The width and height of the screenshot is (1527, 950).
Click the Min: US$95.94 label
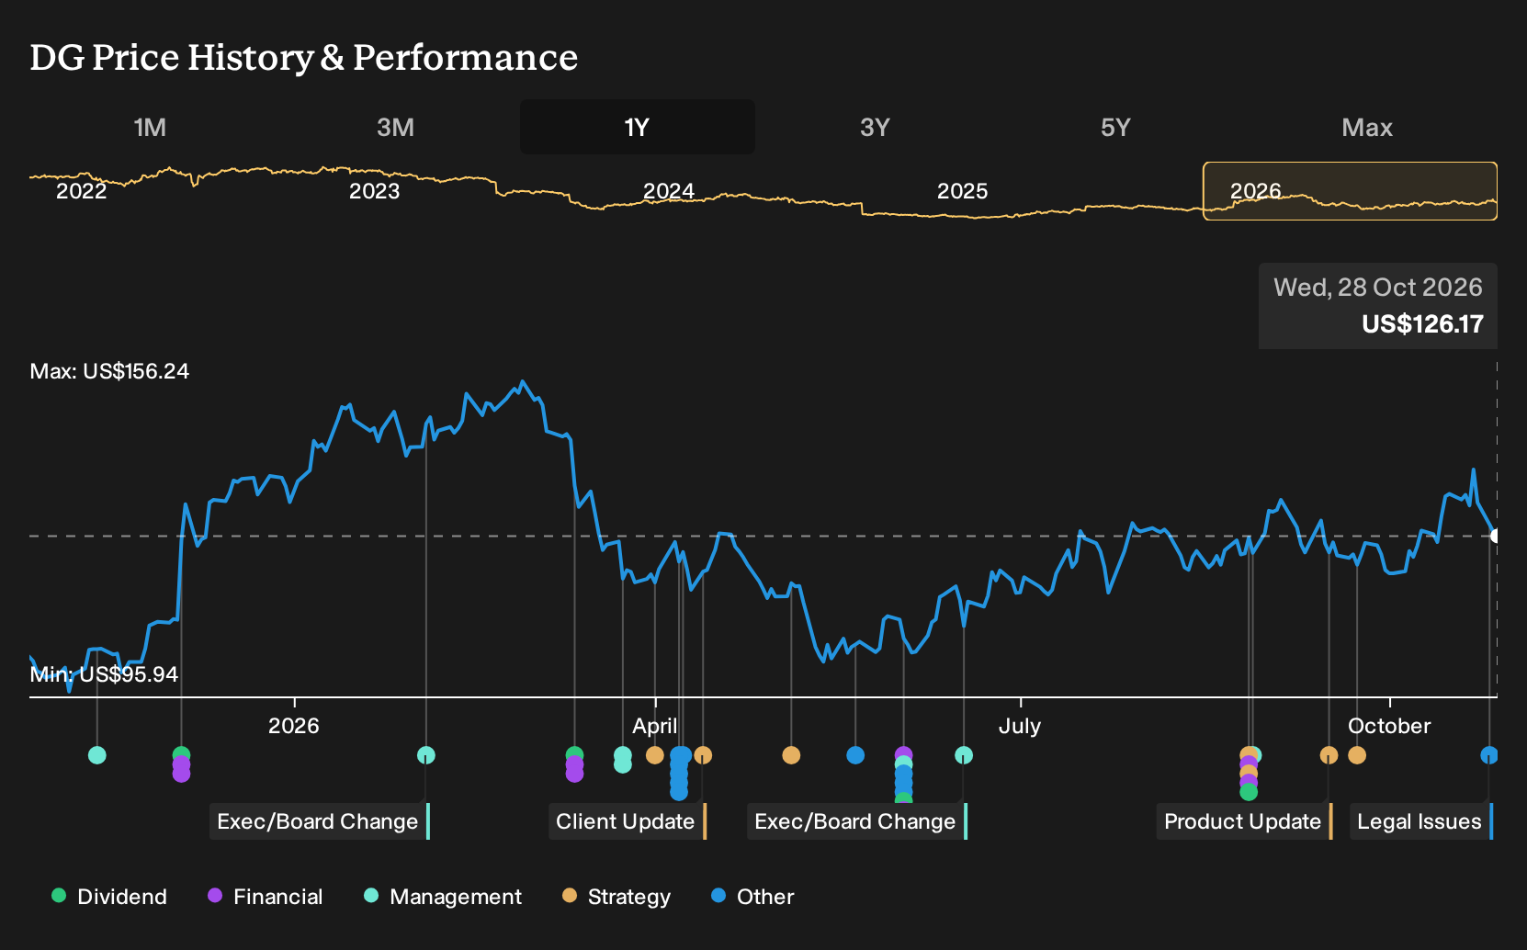pos(104,674)
